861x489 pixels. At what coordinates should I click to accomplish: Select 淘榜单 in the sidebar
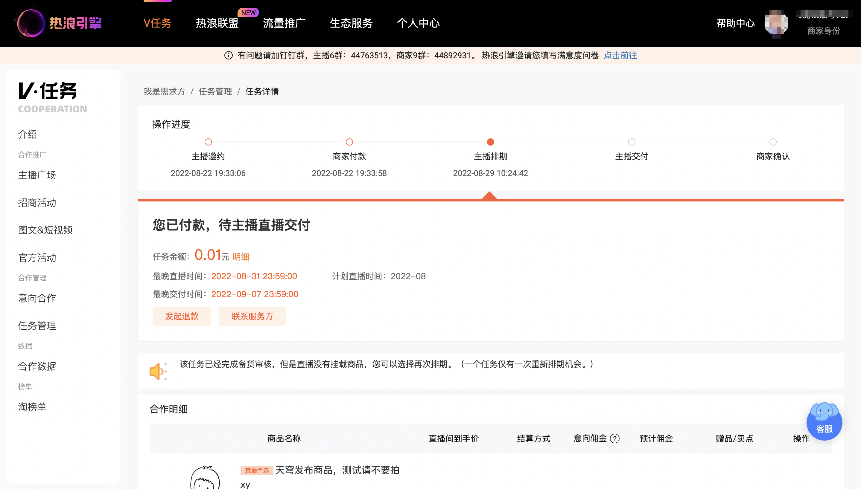point(32,407)
